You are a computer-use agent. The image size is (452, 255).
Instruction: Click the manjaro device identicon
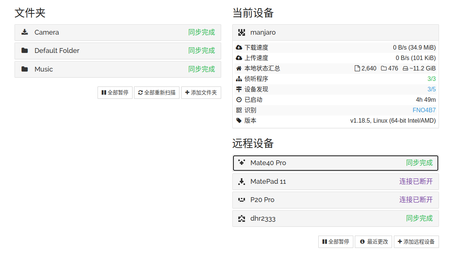pos(242,32)
